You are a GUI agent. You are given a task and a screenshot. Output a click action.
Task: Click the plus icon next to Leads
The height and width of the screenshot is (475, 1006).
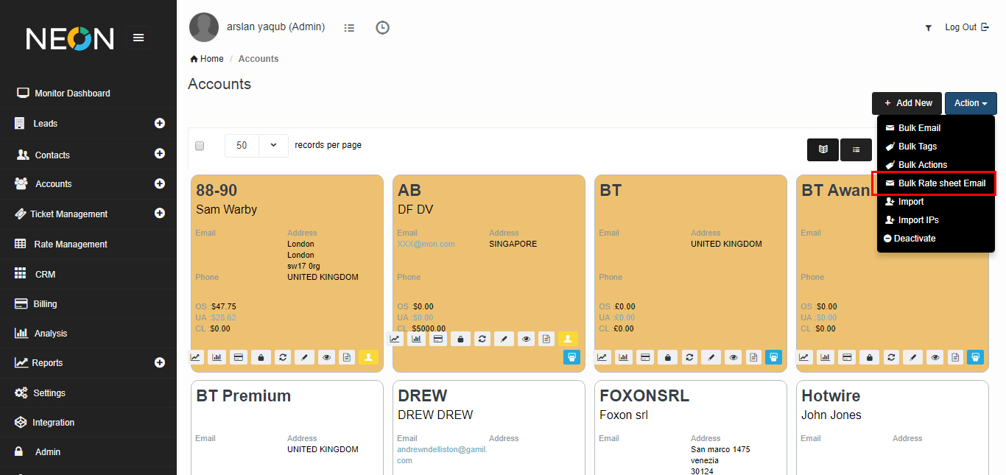[x=159, y=124]
